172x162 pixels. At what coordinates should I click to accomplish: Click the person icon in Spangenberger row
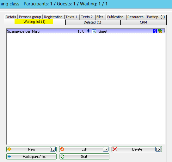[x=89, y=31]
